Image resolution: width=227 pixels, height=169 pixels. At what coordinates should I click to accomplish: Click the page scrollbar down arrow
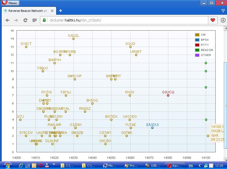[x=225, y=159]
